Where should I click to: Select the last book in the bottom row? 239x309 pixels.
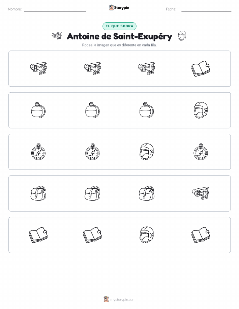201,235
